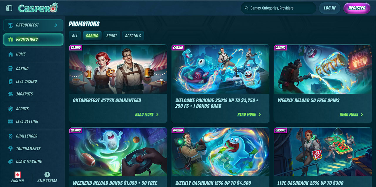The width and height of the screenshot is (376, 187).
Task: Click the Log In button
Action: pyautogui.click(x=330, y=8)
